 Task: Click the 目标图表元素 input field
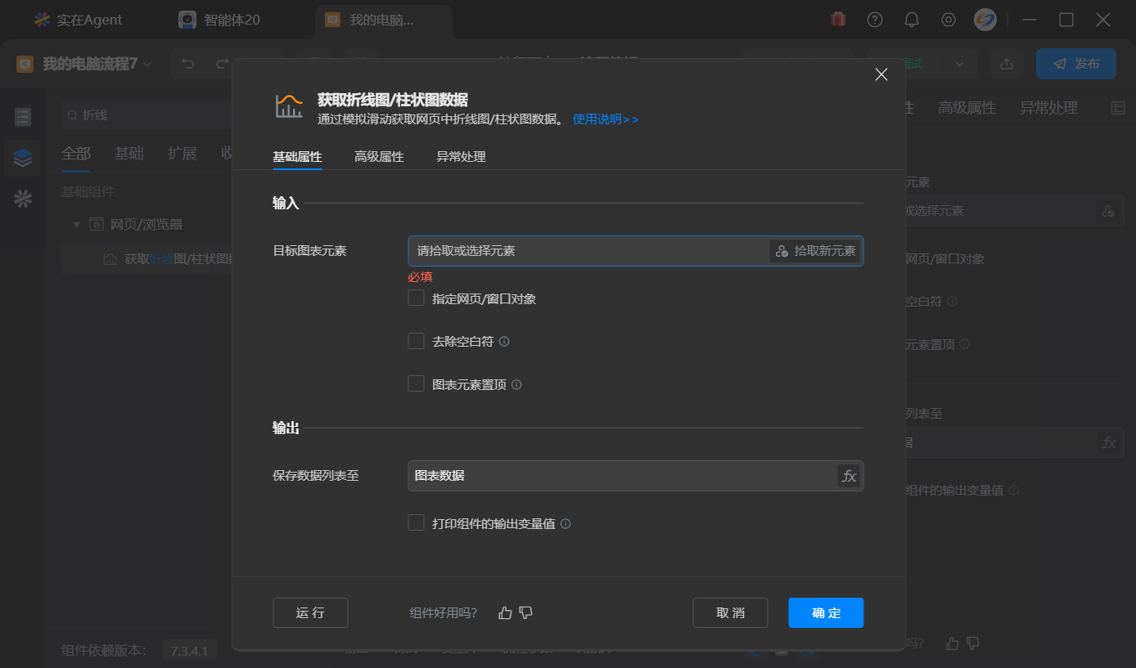[x=588, y=251]
